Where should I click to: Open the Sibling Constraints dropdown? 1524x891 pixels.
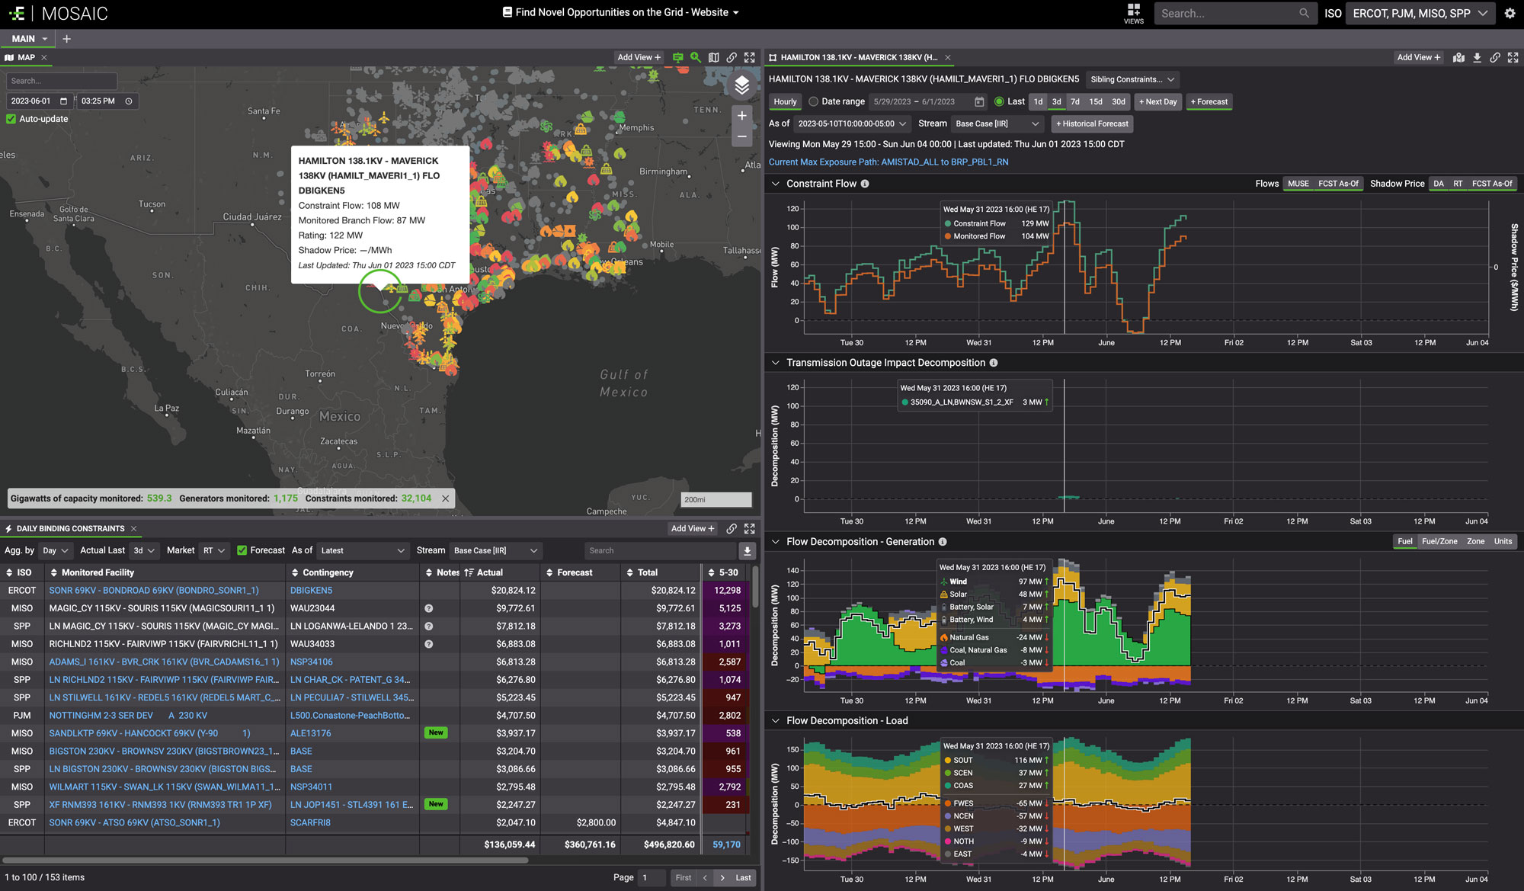click(1132, 79)
